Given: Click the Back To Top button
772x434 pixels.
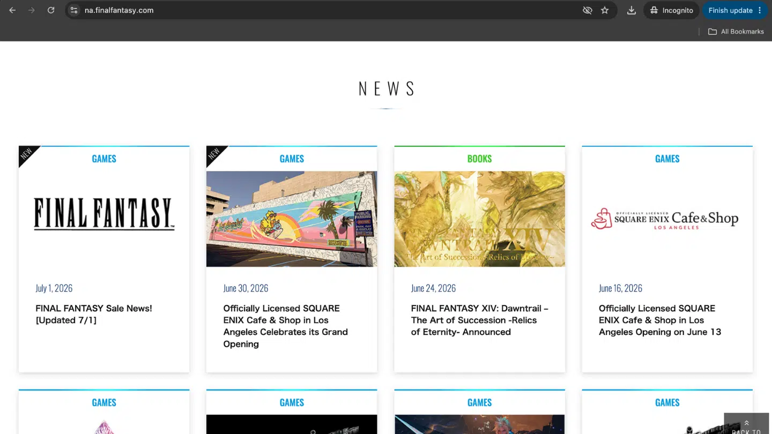Looking at the screenshot, I should 746,423.
